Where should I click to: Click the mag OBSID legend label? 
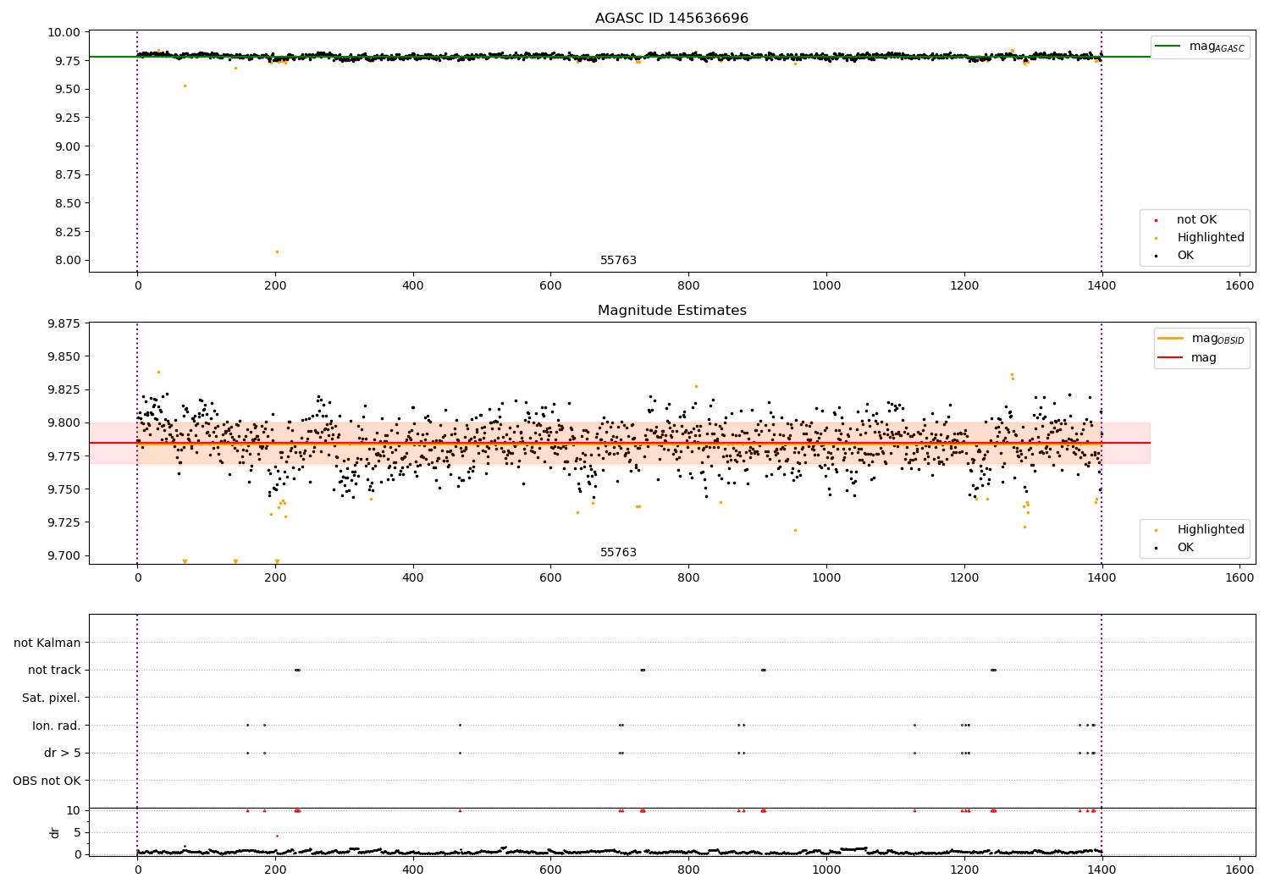(x=1218, y=339)
